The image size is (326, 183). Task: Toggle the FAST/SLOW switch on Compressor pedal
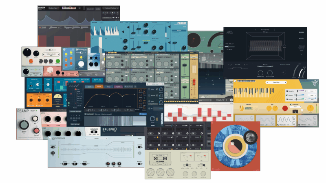tap(81, 53)
